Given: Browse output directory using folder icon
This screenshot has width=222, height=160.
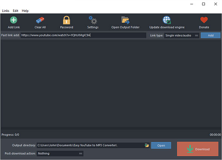Looking at the screenshot, I should point(147,145).
